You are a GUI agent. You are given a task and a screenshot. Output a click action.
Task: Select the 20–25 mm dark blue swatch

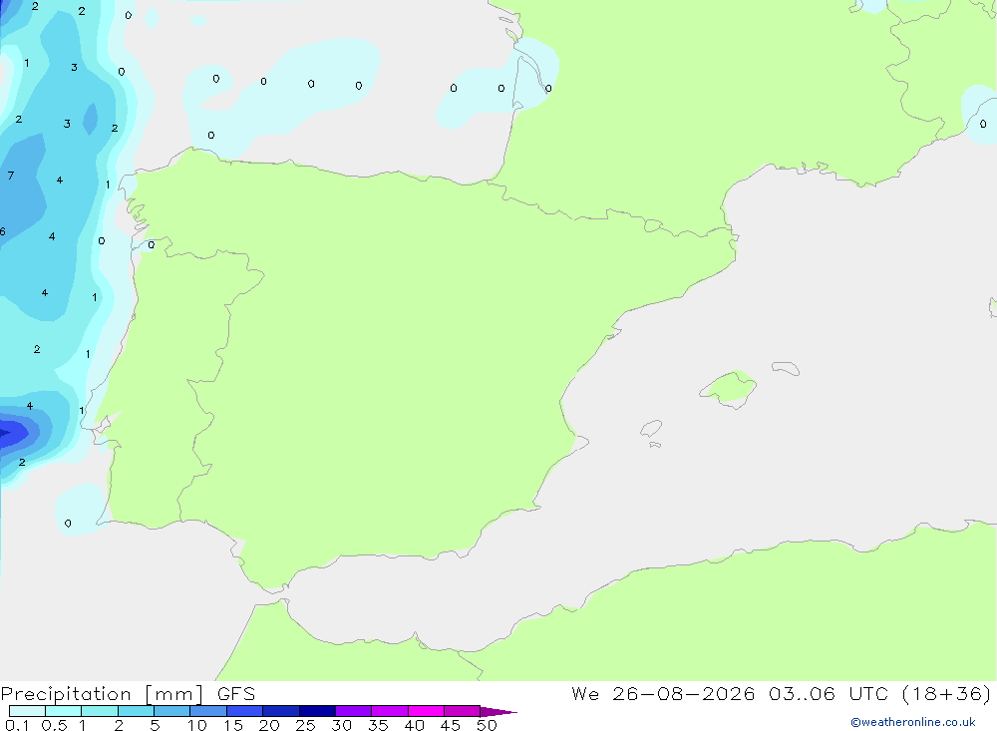pos(281,711)
